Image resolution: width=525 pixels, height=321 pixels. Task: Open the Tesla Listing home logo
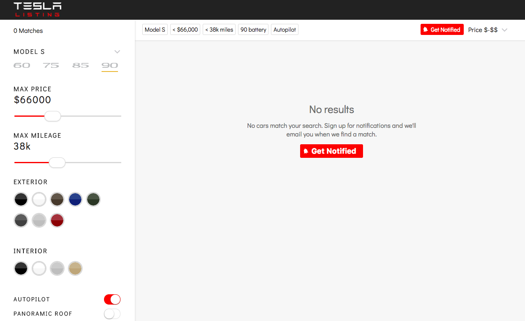37,9
